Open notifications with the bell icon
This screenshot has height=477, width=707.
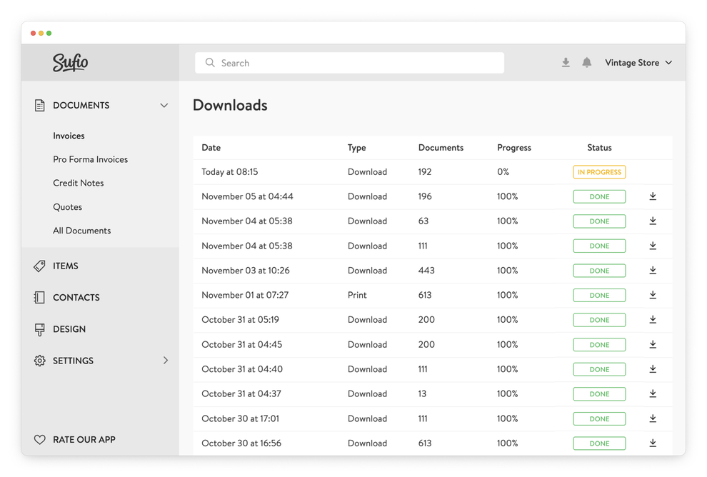(x=587, y=62)
